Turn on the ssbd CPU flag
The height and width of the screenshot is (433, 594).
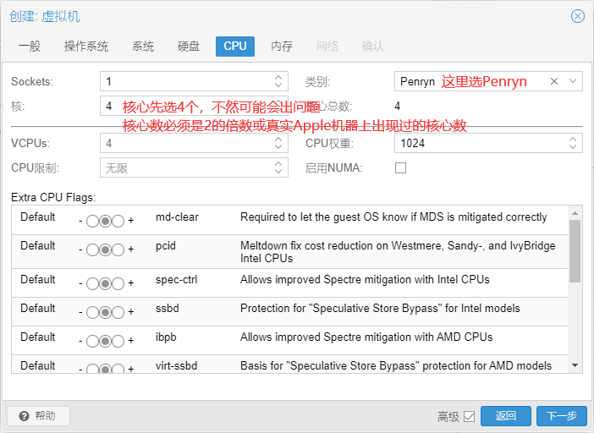tap(118, 313)
